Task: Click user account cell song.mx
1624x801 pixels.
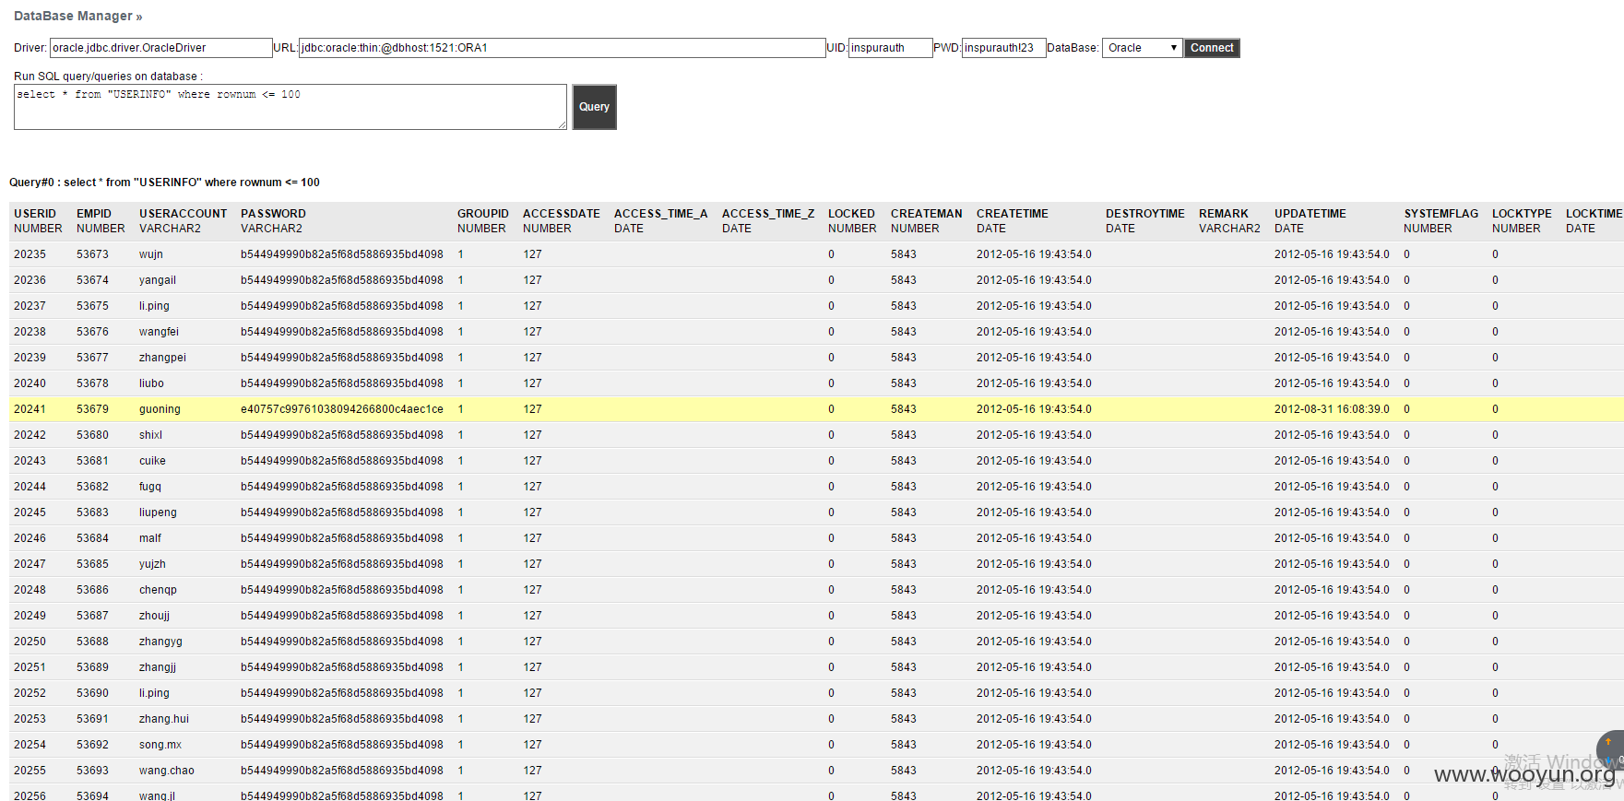Action: click(x=160, y=745)
